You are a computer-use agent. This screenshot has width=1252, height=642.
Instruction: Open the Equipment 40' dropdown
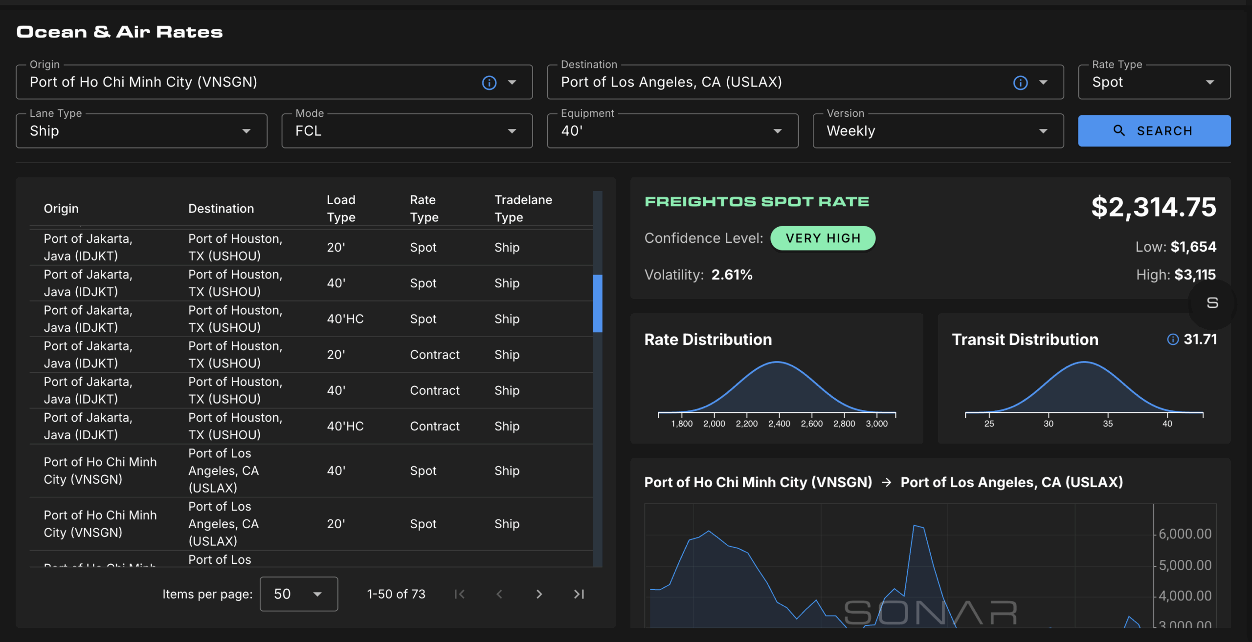[672, 131]
